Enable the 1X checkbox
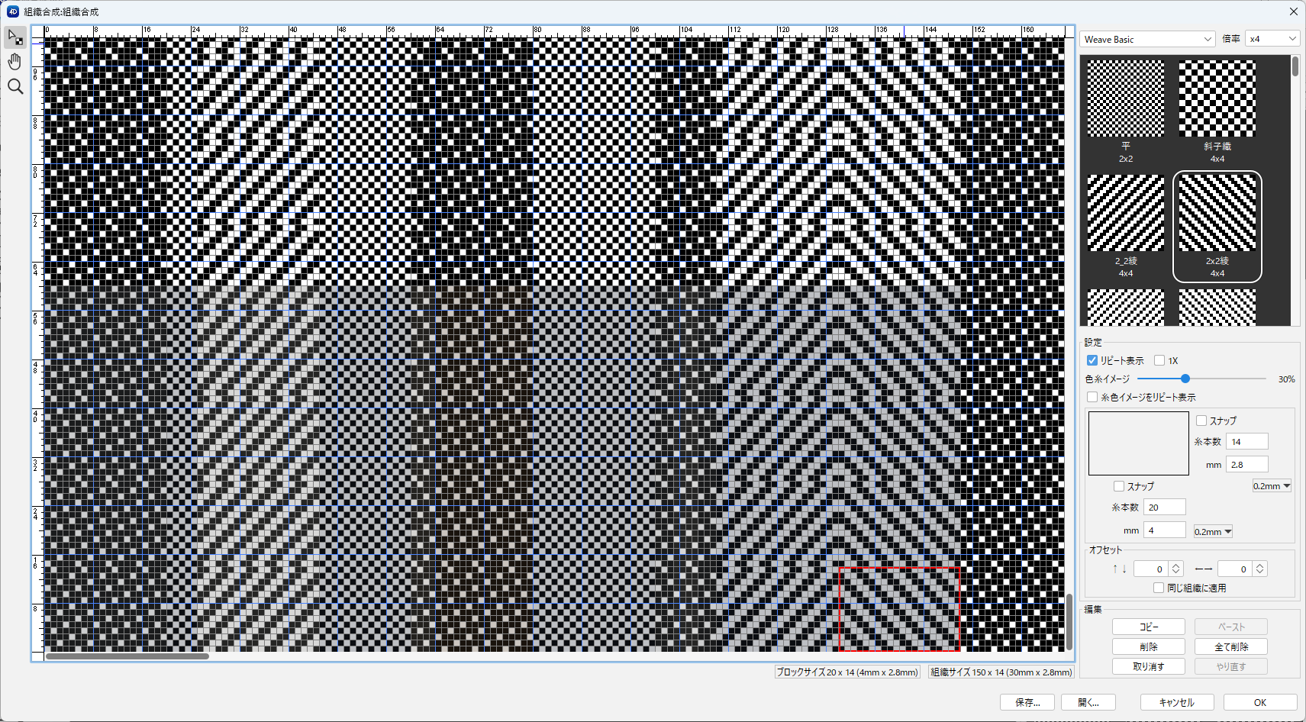The height and width of the screenshot is (722, 1306). 1159,360
